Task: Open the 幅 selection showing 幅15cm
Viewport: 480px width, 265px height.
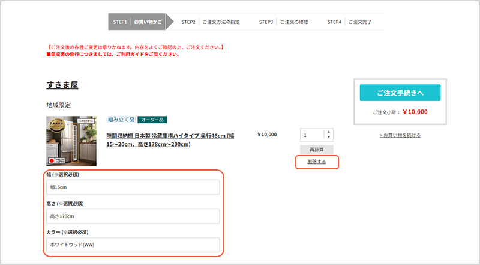Action: 133,187
